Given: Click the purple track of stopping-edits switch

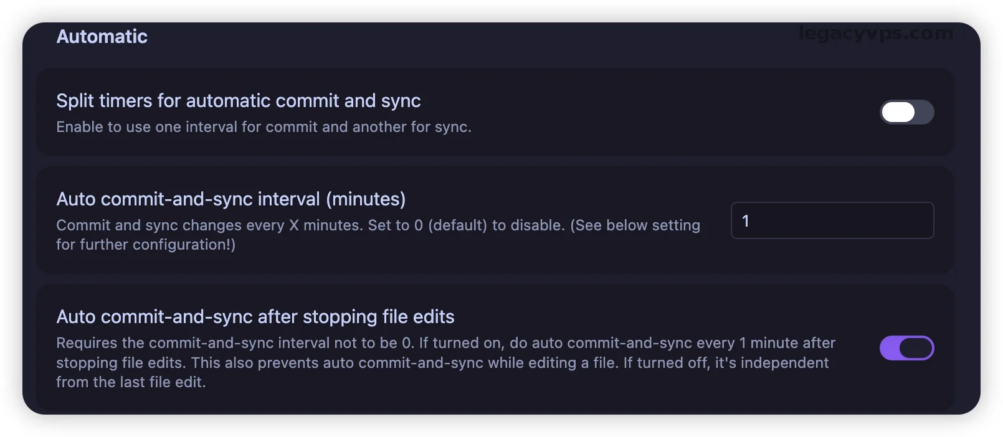Looking at the screenshot, I should pos(888,348).
